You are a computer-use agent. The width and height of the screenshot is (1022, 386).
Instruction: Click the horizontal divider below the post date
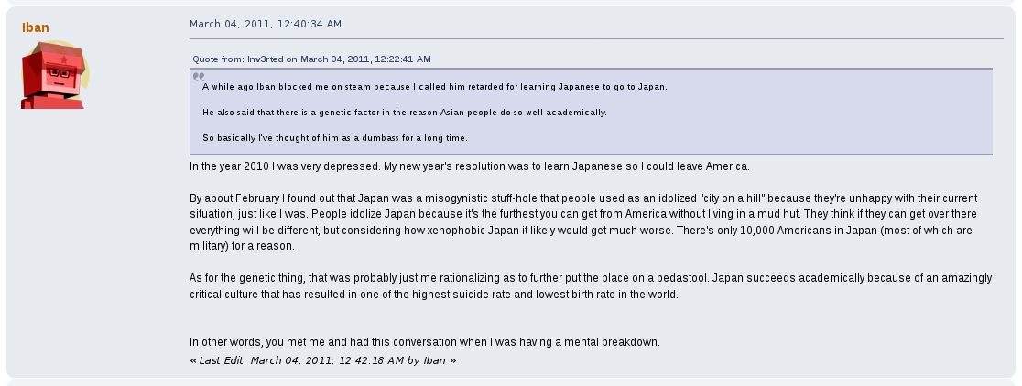pyautogui.click(x=596, y=38)
